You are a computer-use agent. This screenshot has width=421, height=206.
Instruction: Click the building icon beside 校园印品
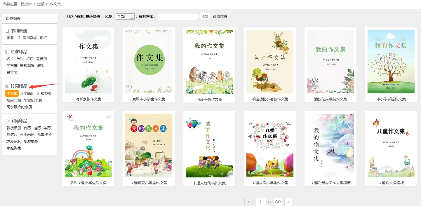(x=7, y=86)
